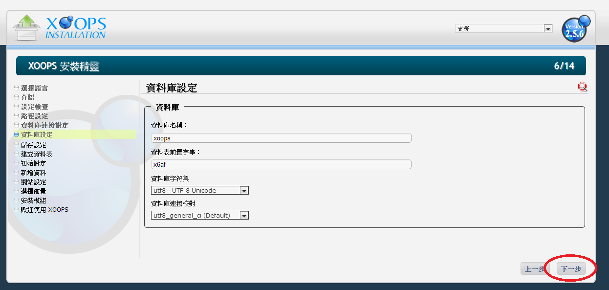Open the lifebuoy help icon
The image size is (609, 290).
coord(582,87)
